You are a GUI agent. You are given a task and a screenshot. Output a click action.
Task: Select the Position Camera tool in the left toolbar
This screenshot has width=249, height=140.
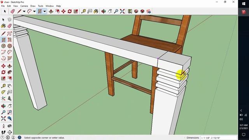(4, 126)
